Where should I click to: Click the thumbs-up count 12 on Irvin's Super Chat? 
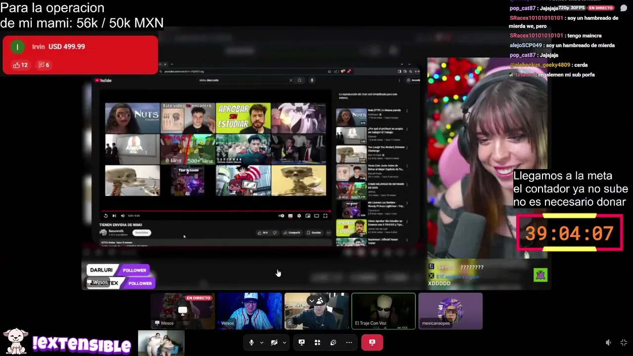click(x=20, y=65)
